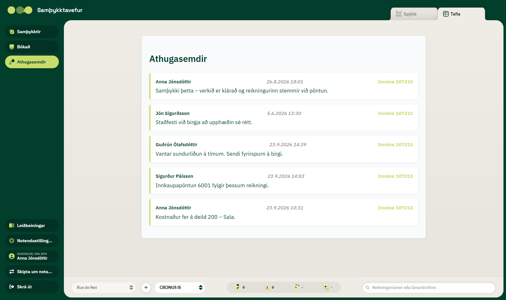The width and height of the screenshot is (506, 300).
Task: Click the Spjöld cards icon
Action: tap(398, 14)
